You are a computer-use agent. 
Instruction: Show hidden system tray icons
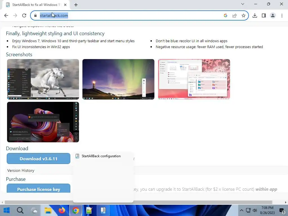click(242, 210)
